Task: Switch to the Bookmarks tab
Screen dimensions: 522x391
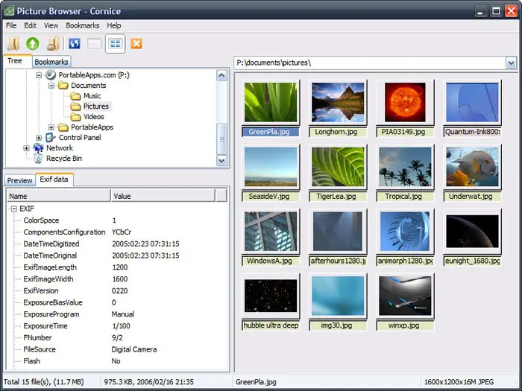Action: tap(51, 62)
